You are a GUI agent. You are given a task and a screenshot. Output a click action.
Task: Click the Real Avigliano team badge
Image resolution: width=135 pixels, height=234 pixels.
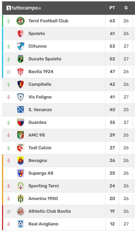21,224
